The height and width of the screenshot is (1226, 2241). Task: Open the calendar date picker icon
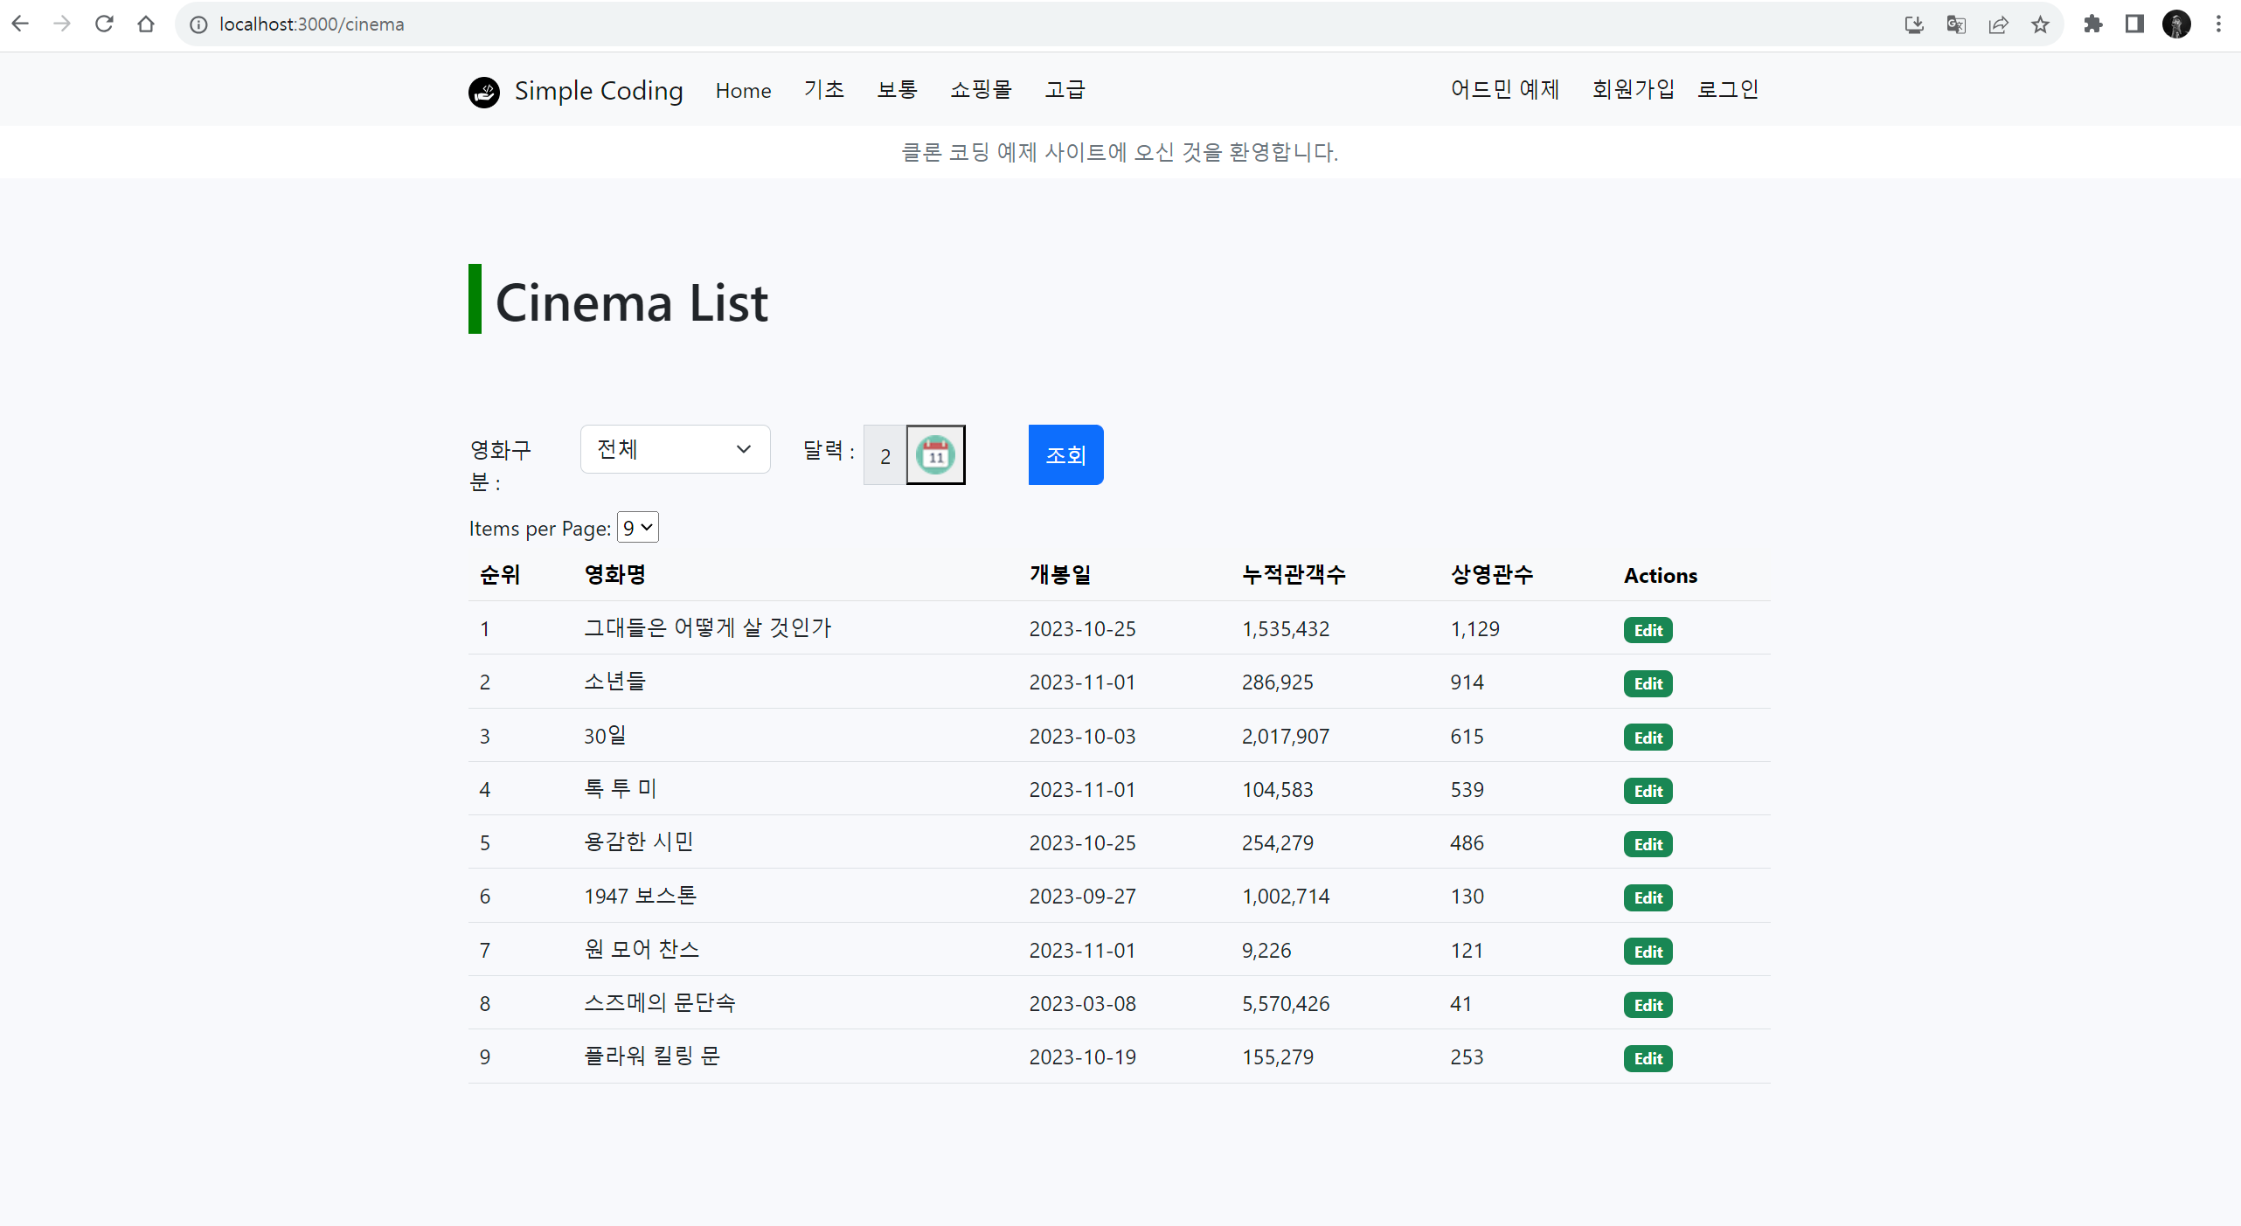point(935,454)
